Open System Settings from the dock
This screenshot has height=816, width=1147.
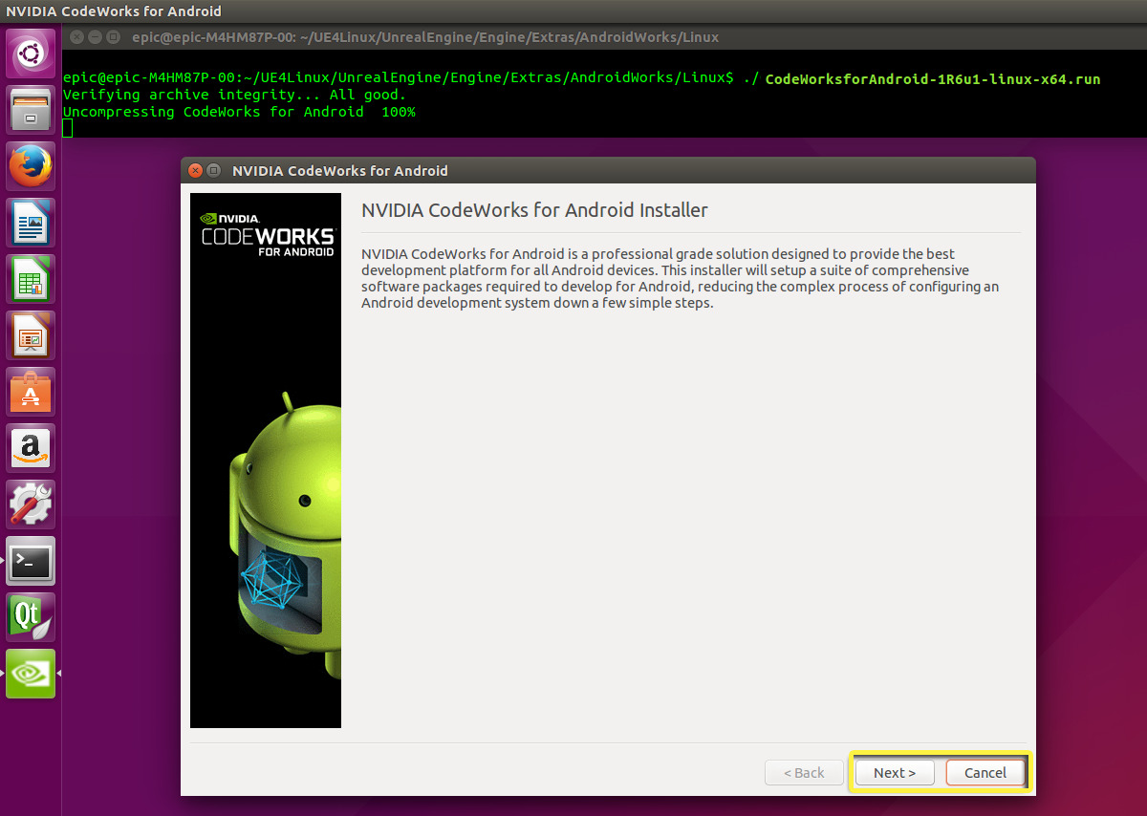30,504
